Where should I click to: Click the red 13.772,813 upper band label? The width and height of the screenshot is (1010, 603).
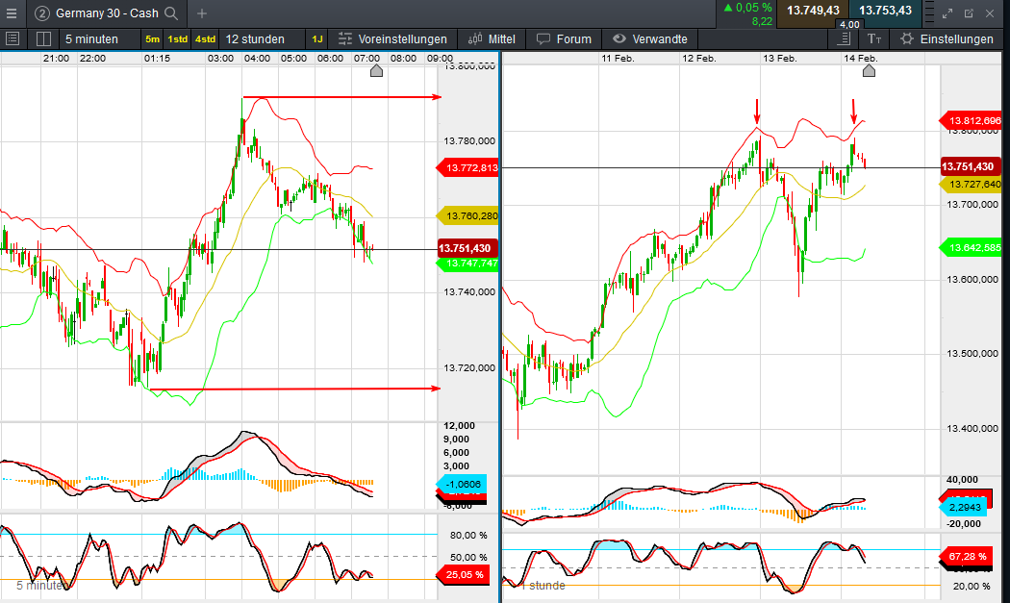[x=467, y=168]
